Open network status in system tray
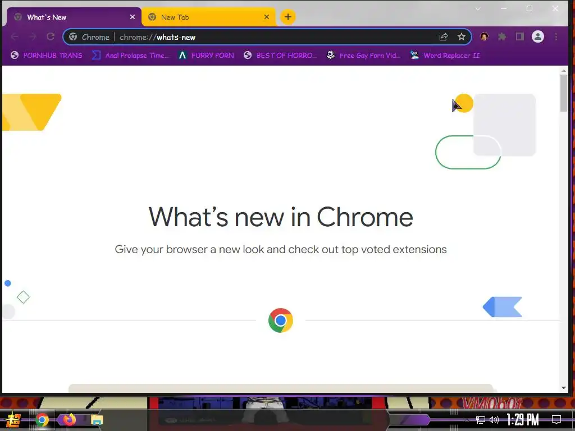Screen dimensions: 575x431 481,420
